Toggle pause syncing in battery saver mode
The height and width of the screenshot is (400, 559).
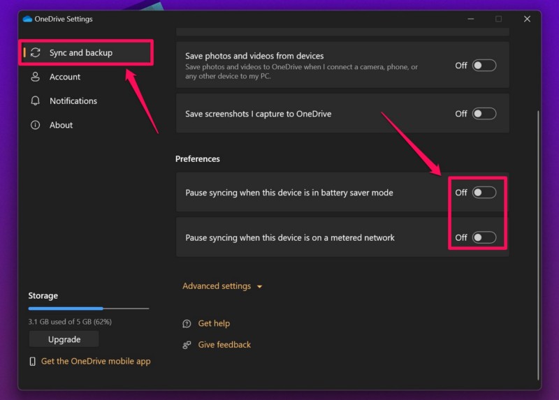pyautogui.click(x=484, y=193)
